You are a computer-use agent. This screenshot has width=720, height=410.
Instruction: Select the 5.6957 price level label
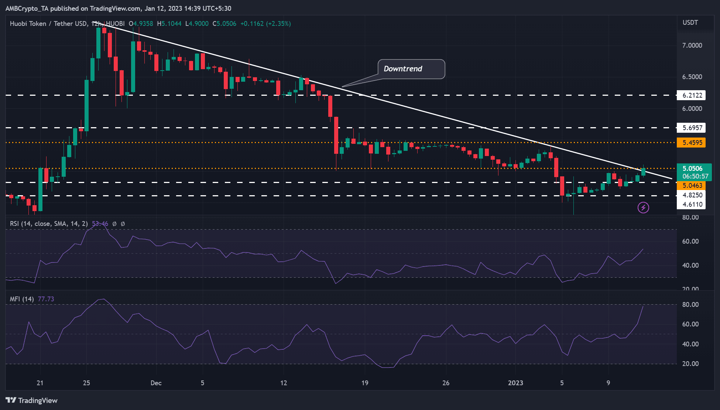pos(691,128)
